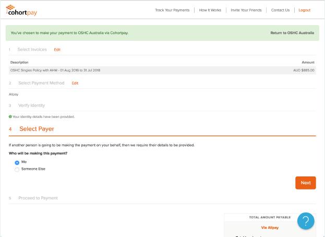Click 'Who will be making this payment?' question
325x237 pixels.
(x=38, y=153)
